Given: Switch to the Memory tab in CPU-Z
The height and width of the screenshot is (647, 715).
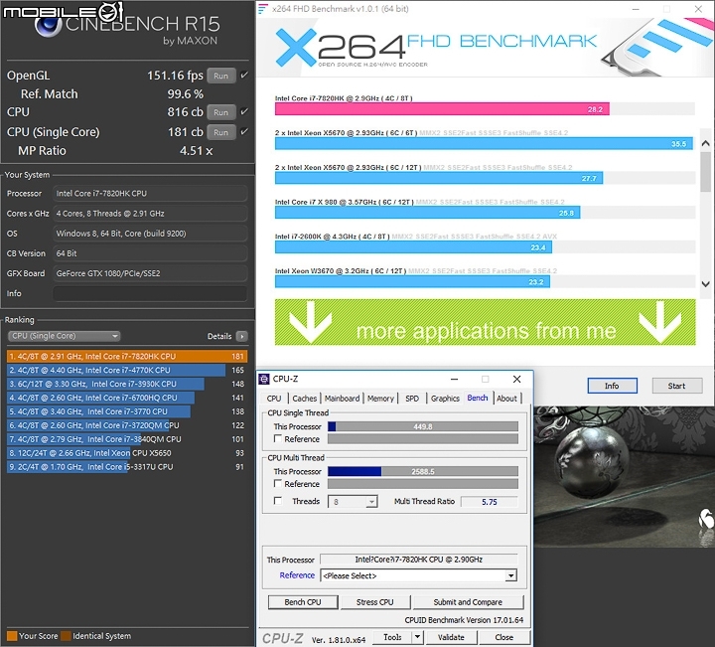Looking at the screenshot, I should point(380,399).
